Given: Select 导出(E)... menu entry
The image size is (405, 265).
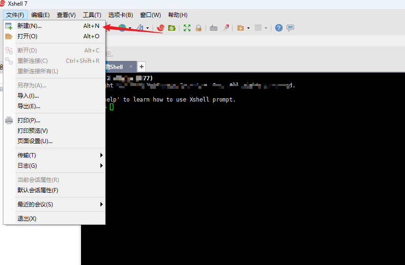Looking at the screenshot, I should point(54,106).
